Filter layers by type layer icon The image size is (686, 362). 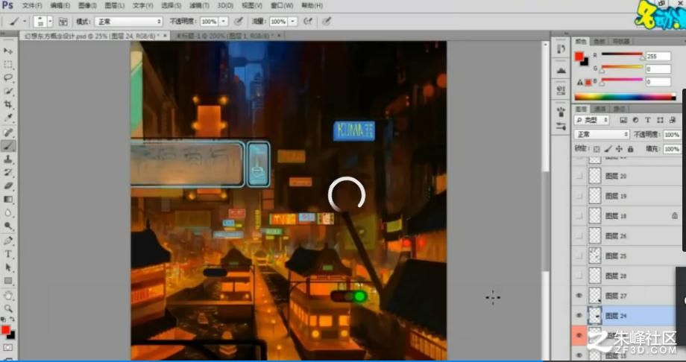(648, 120)
